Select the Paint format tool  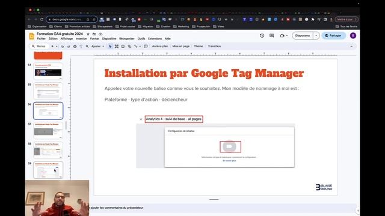81,46
